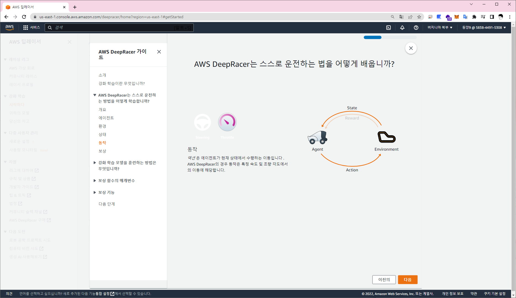Viewport: 516px width, 298px height.
Task: Open a new browser tab
Action: point(75,7)
